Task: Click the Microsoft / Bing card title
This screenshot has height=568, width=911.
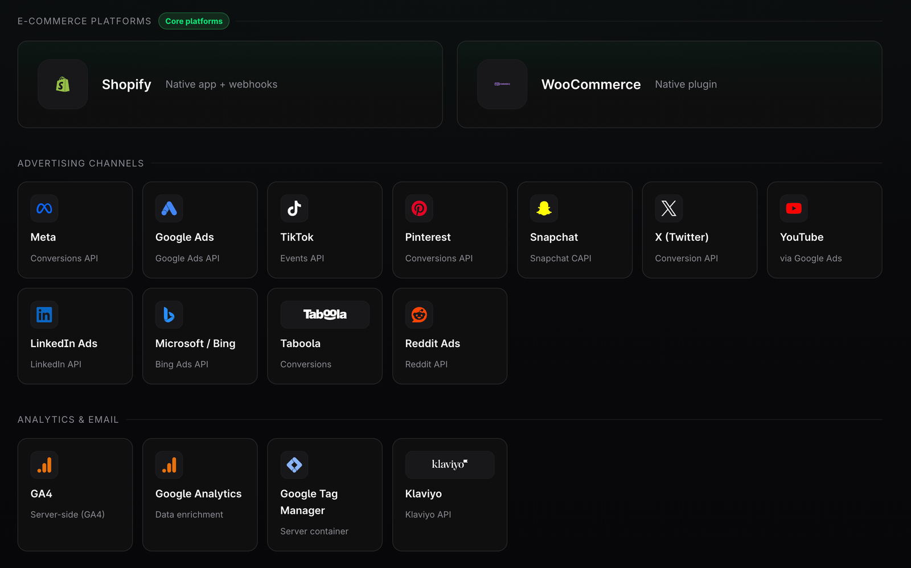Action: pyautogui.click(x=195, y=344)
